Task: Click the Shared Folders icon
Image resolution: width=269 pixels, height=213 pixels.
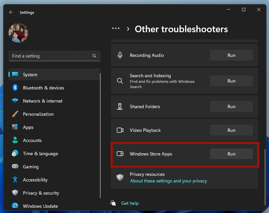Action: (x=120, y=106)
